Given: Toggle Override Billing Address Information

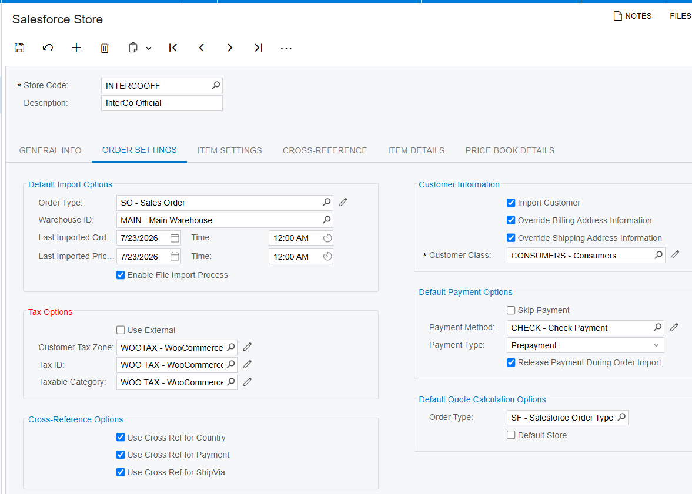Looking at the screenshot, I should click(x=511, y=220).
